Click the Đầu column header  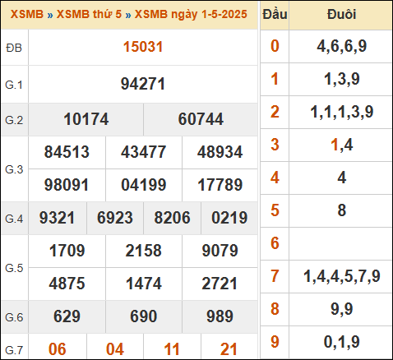[275, 15]
